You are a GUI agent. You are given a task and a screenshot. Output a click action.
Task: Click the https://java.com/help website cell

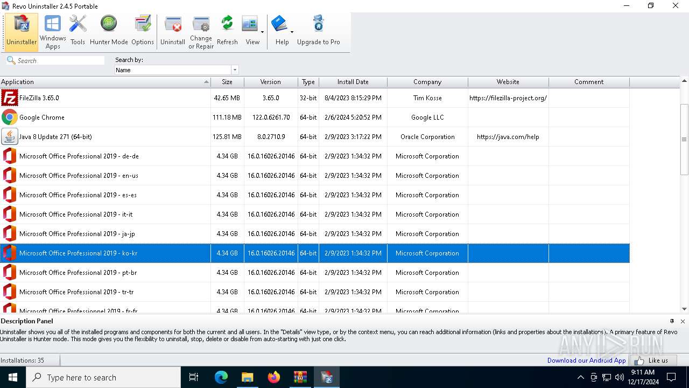pos(508,137)
